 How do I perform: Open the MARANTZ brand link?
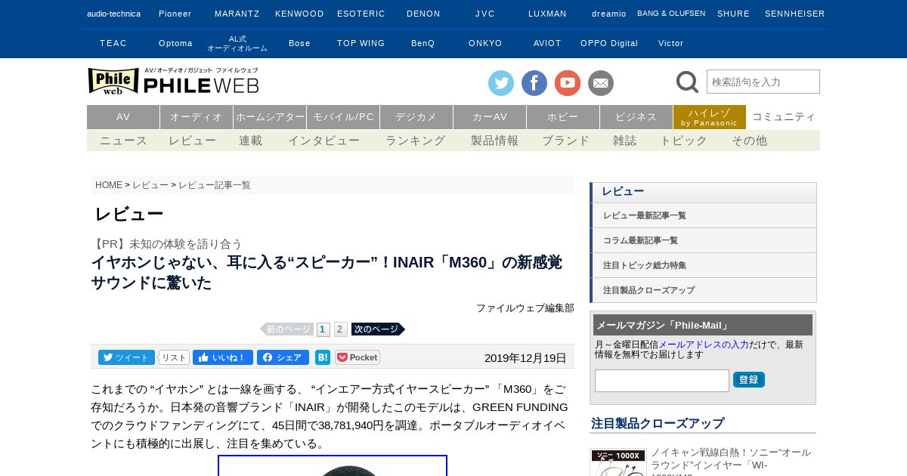coord(237,14)
